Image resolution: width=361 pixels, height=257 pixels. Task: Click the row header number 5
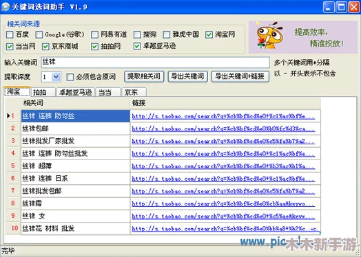(13, 166)
